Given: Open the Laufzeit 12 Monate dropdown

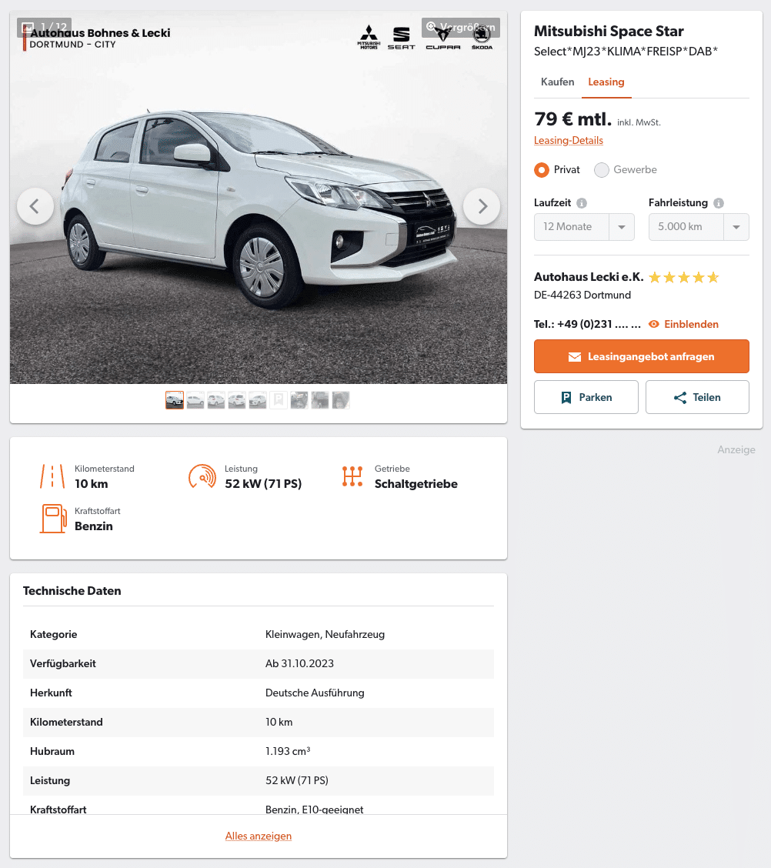Looking at the screenshot, I should (584, 227).
